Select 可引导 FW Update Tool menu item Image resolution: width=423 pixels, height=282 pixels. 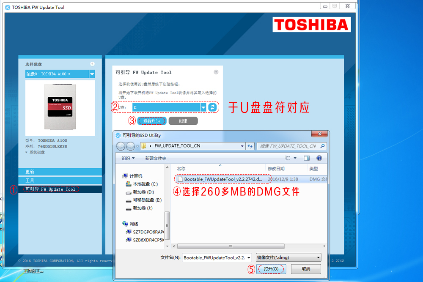(x=60, y=189)
